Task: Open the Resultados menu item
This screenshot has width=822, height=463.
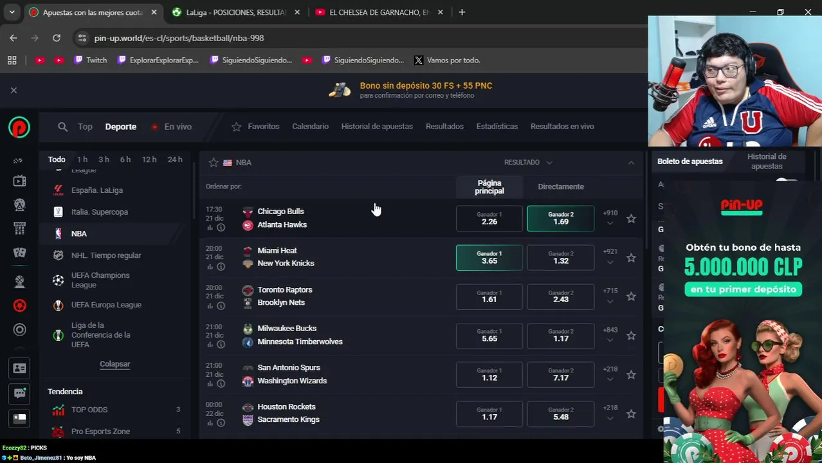Action: [x=444, y=127]
